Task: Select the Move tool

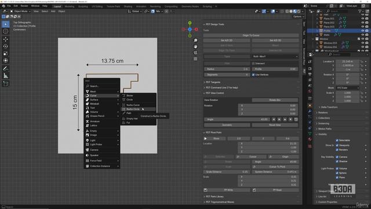Action: (x=6, y=39)
